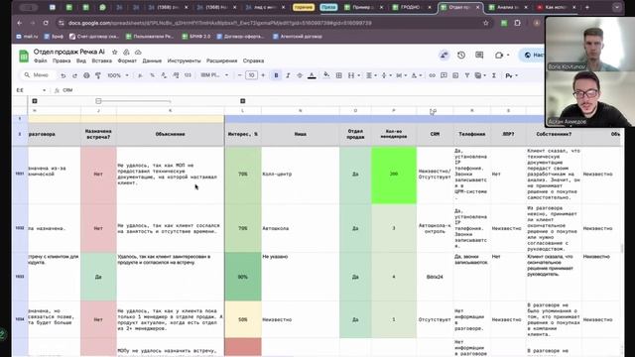Open the Вставка menu
635x357 pixels.
[101, 60]
